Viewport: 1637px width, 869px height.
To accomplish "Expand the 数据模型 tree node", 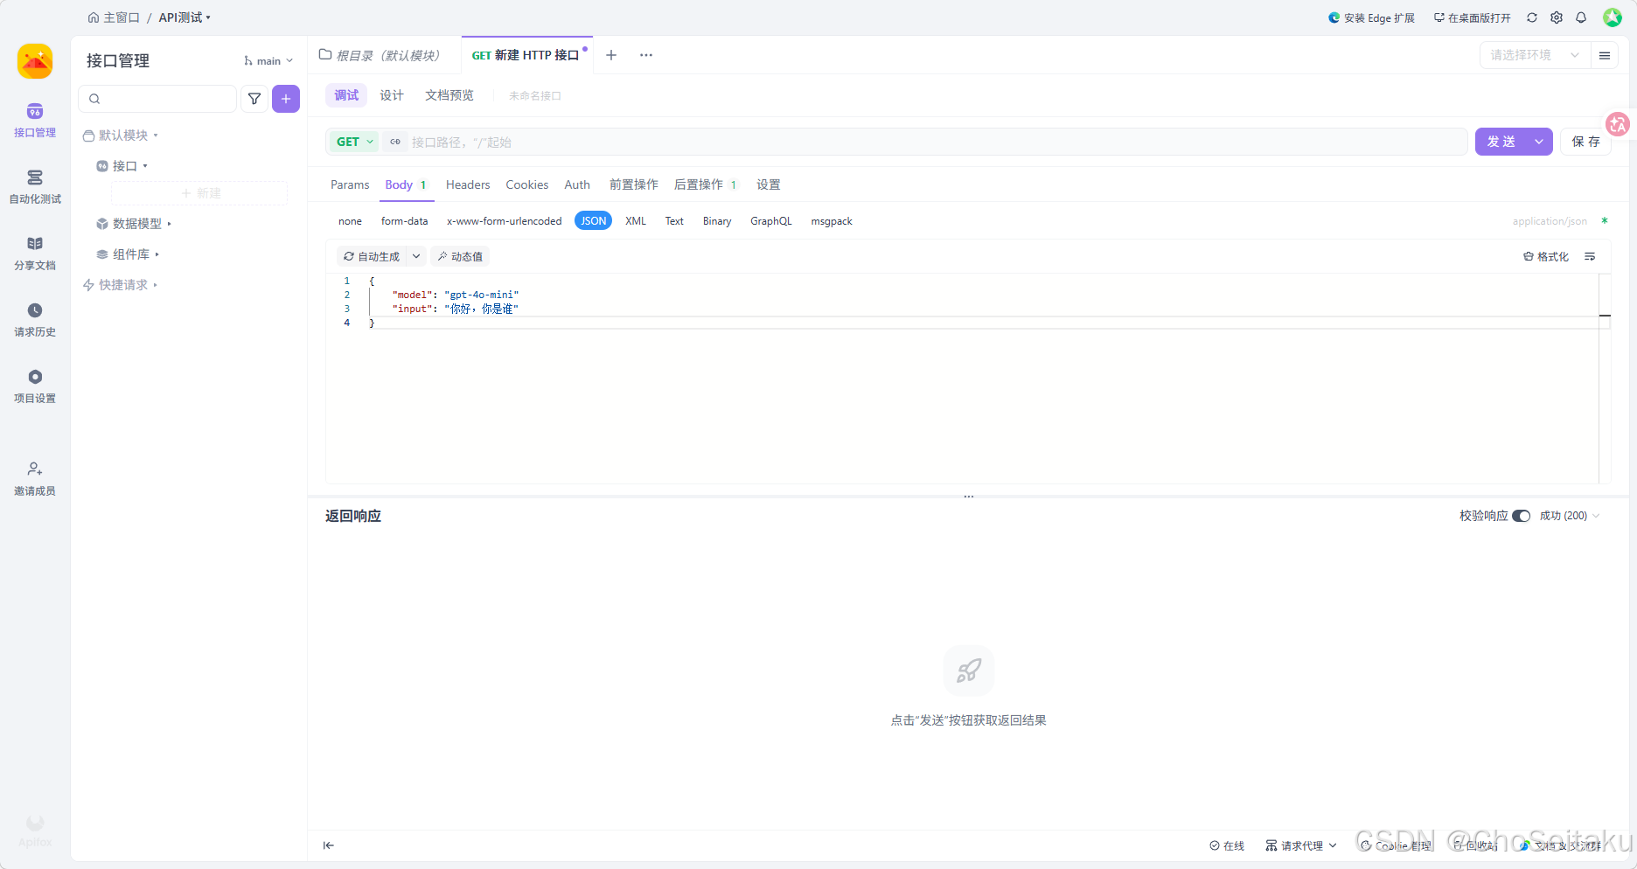I will click(135, 224).
